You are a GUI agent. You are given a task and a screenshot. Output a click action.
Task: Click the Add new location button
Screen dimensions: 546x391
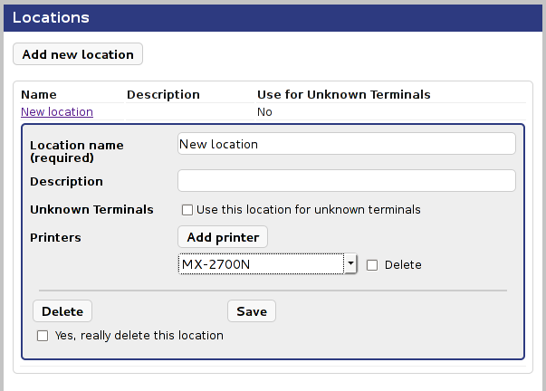(78, 54)
